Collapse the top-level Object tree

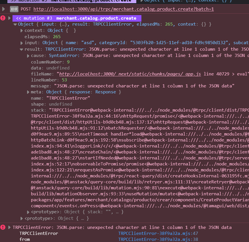[x=15, y=24]
